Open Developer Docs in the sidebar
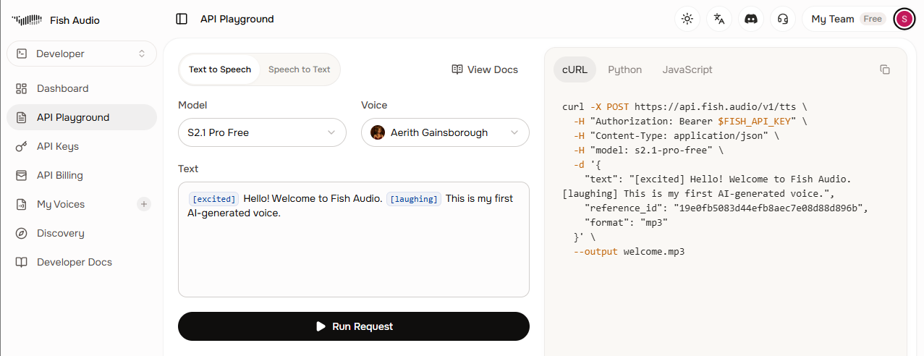The image size is (924, 356). [x=82, y=262]
